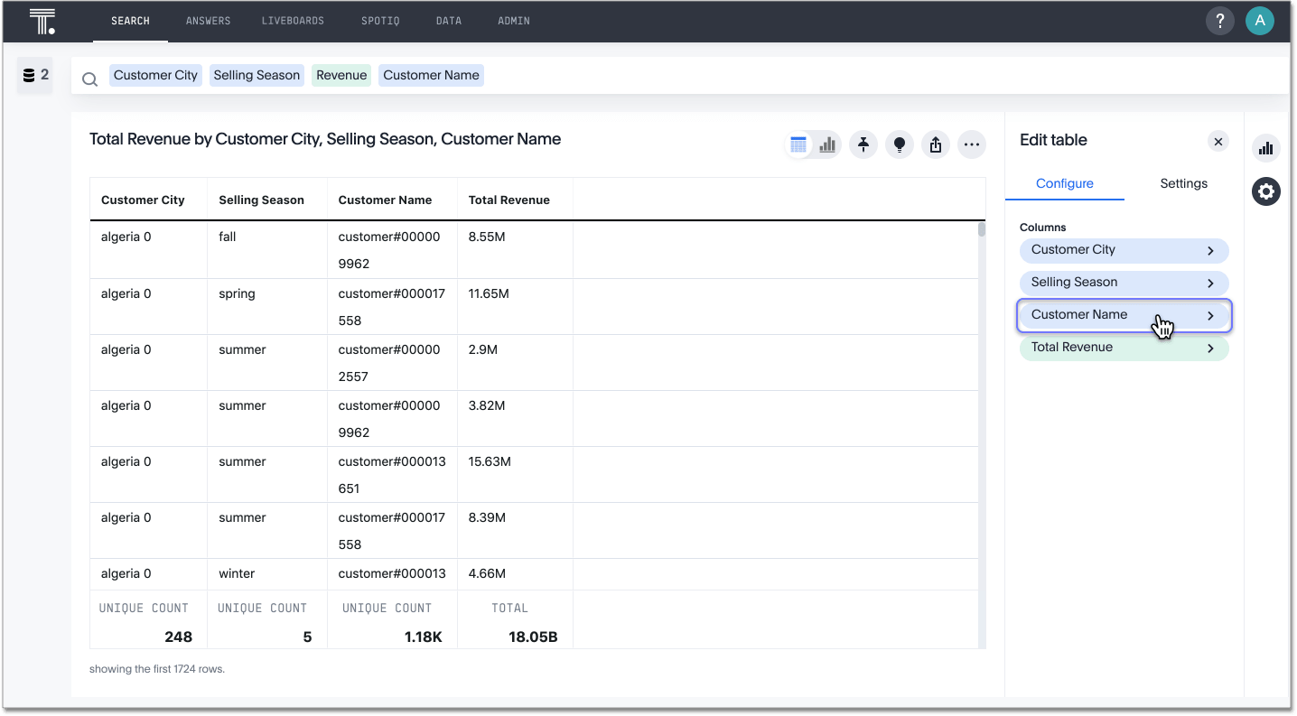Go to the Liveboards tab
This screenshot has height=716, width=1297.
293,21
